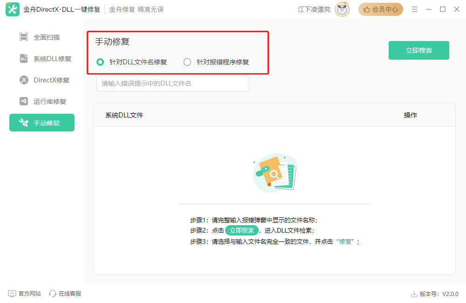Select 针对报错程序修复 radio option
The width and height of the screenshot is (466, 303).
point(187,62)
